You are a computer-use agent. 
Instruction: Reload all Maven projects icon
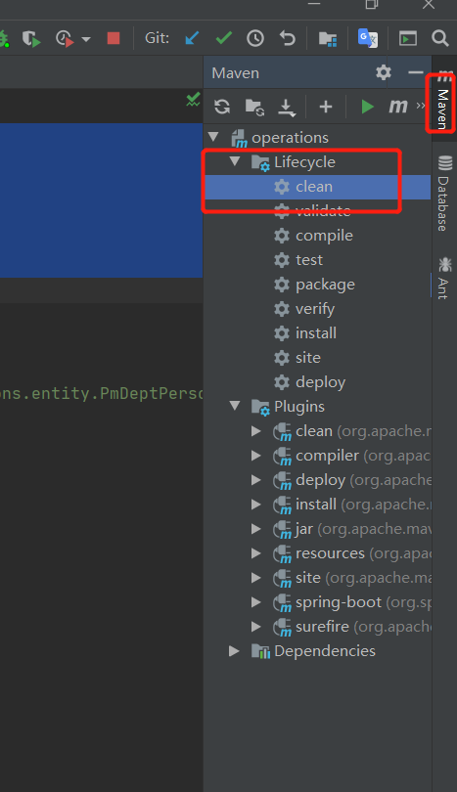[x=222, y=107]
